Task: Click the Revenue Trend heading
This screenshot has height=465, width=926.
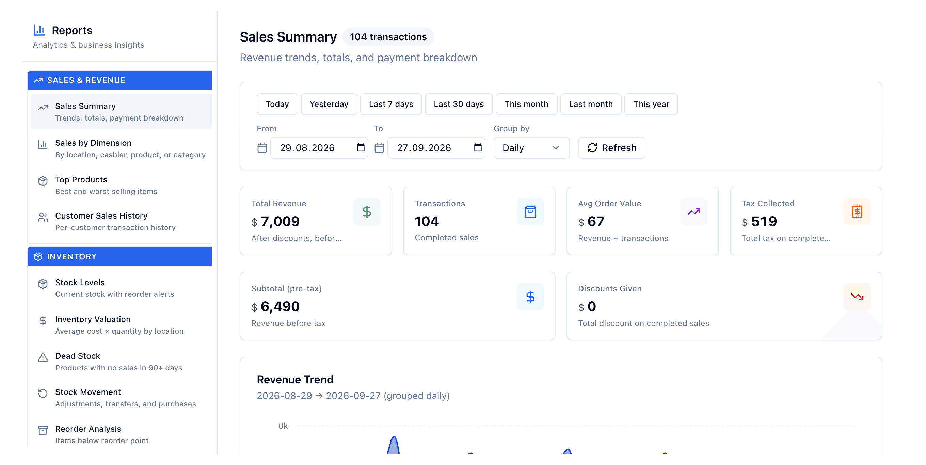Action: [295, 380]
